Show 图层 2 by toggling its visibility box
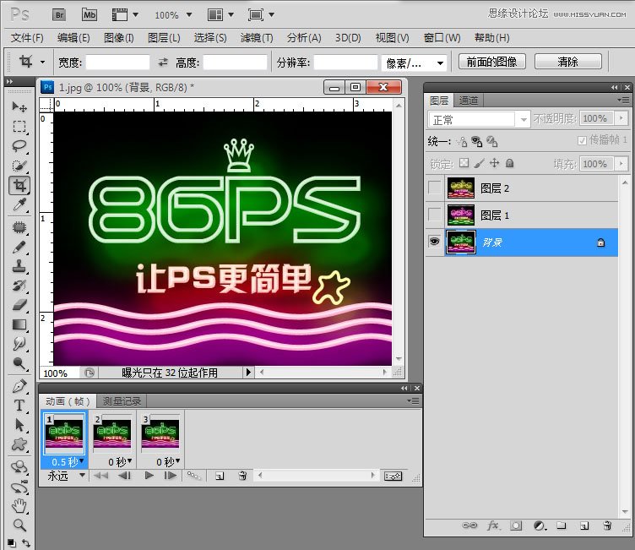This screenshot has height=550, width=635. click(434, 188)
